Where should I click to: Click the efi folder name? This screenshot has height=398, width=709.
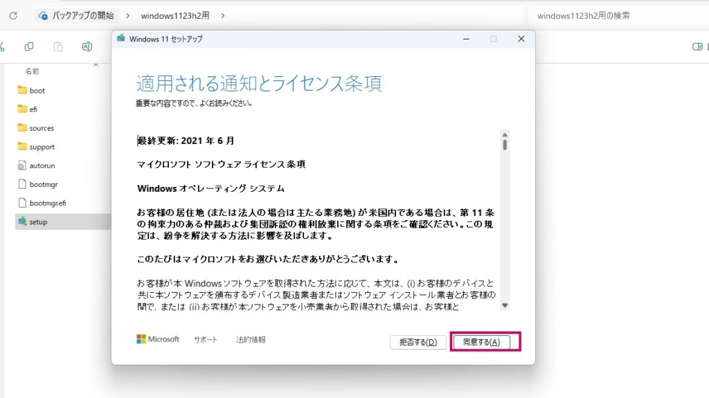click(x=33, y=109)
